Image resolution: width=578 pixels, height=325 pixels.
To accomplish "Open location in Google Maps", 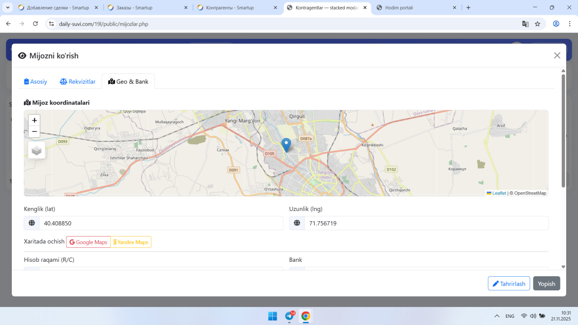I will point(89,242).
